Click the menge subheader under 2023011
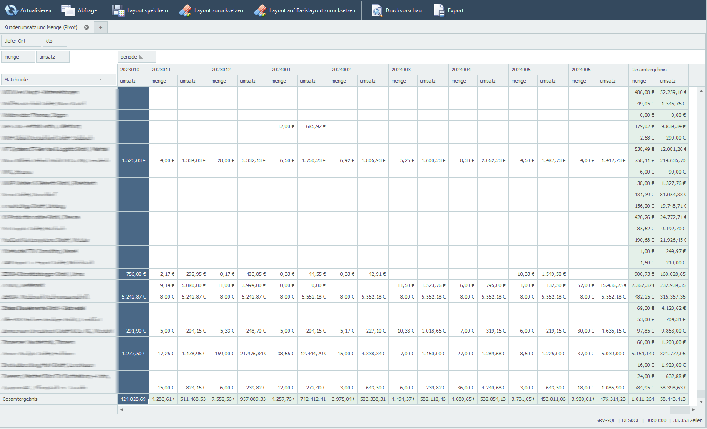This screenshot has height=429, width=707. [163, 81]
